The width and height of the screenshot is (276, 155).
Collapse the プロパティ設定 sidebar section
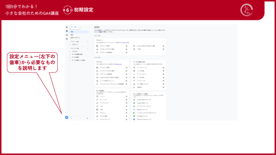[87, 48]
